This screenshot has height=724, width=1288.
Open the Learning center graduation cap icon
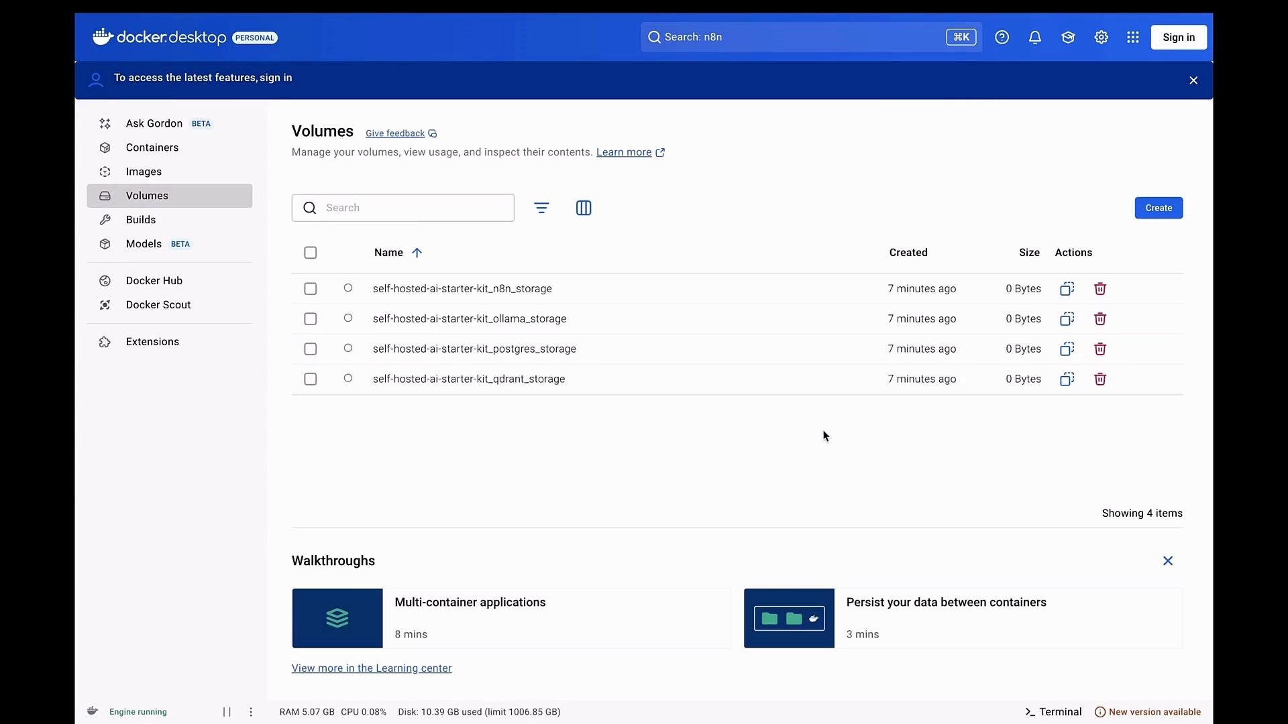point(1068,38)
